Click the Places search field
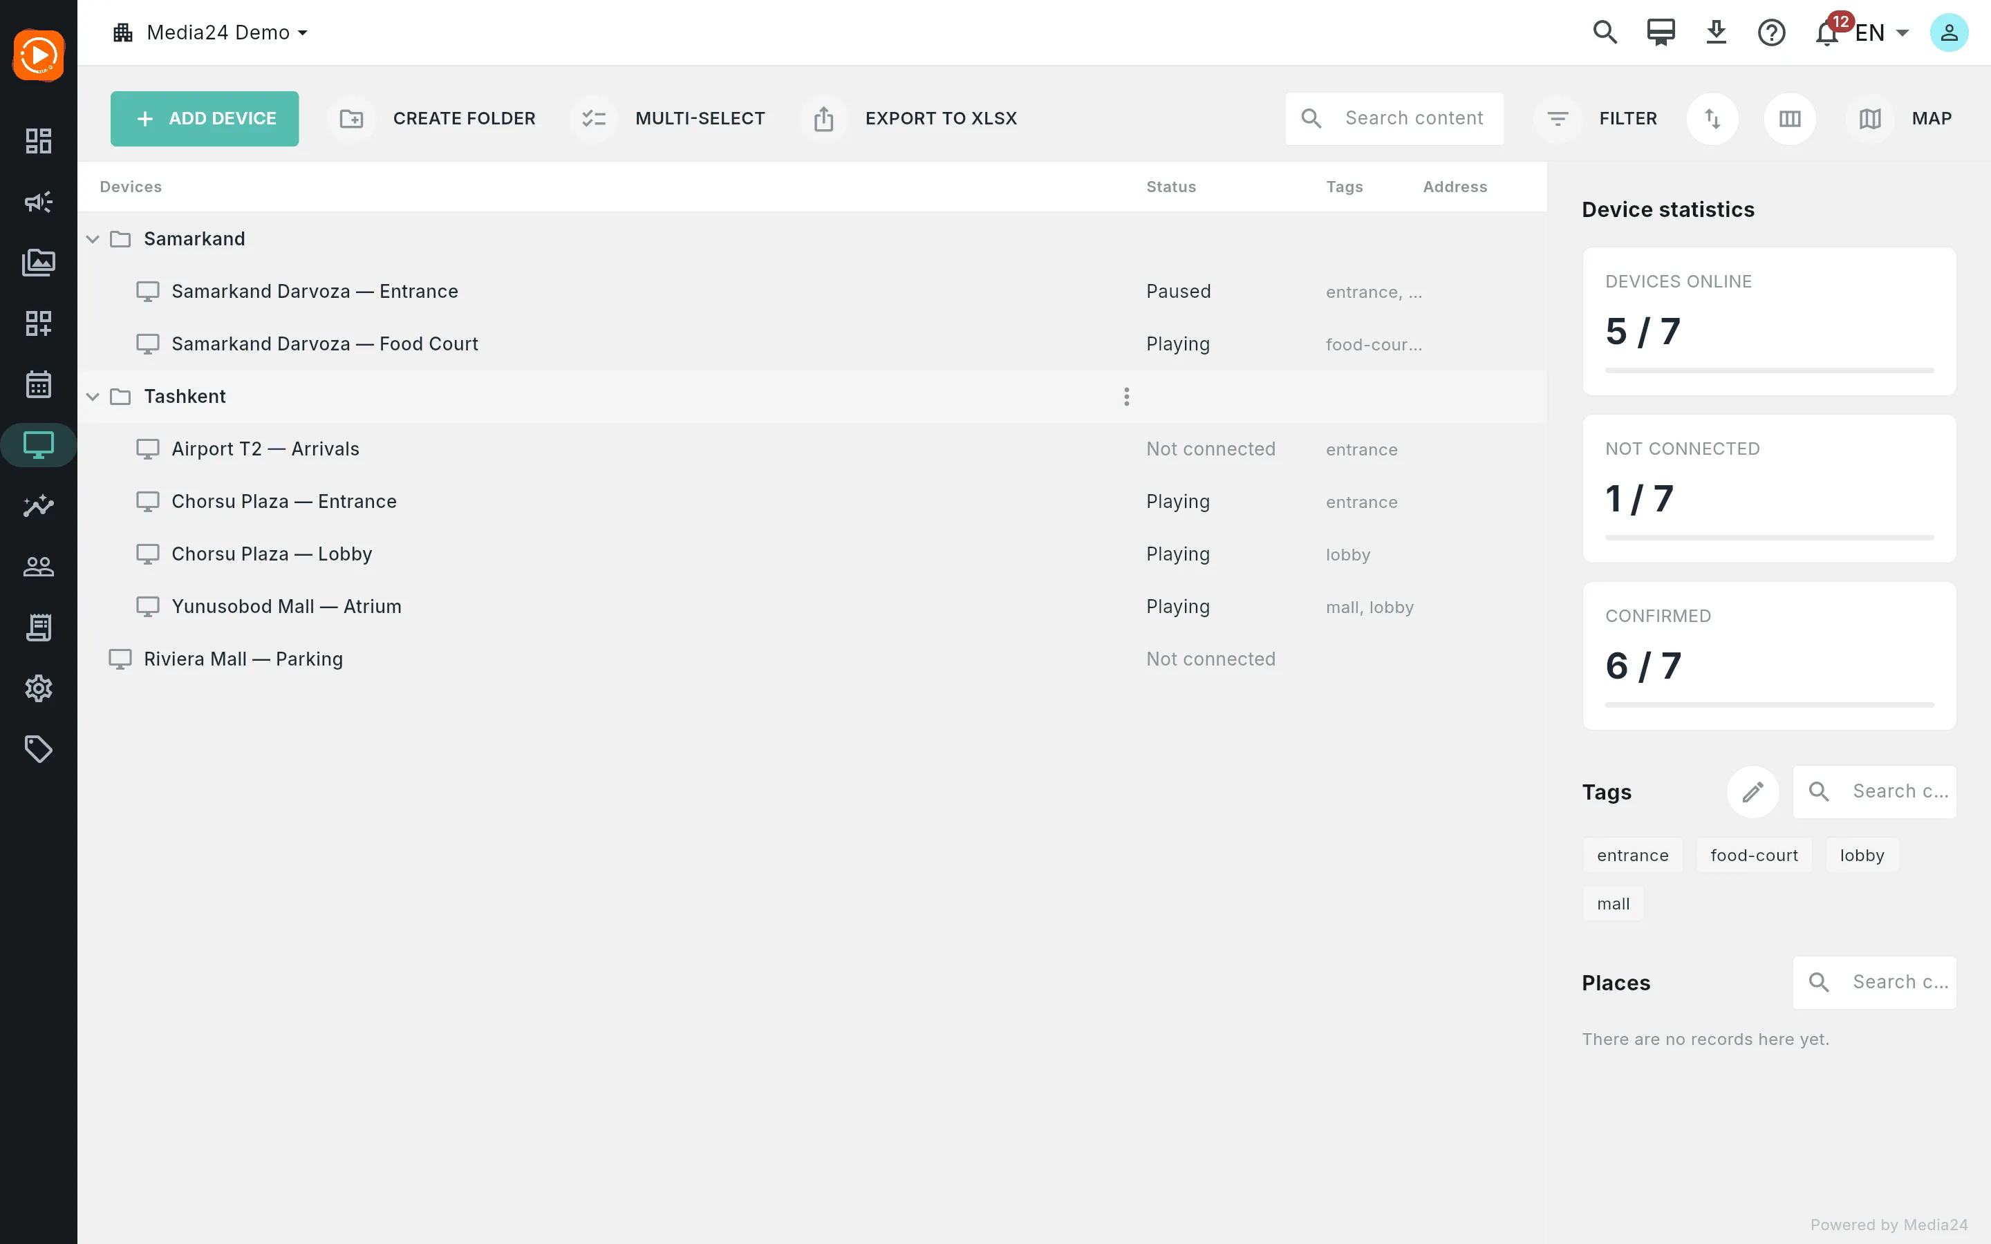 1875,982
